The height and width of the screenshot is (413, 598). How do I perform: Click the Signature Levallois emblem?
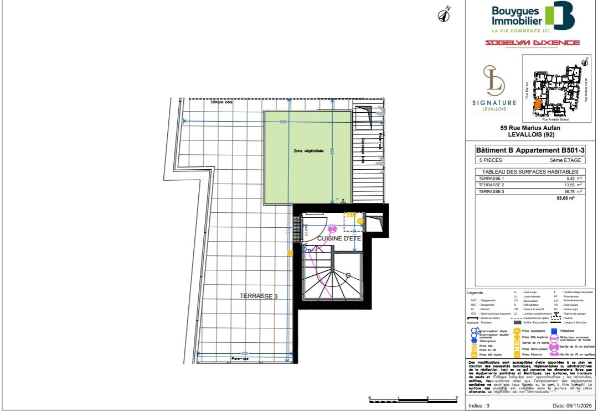(494, 88)
